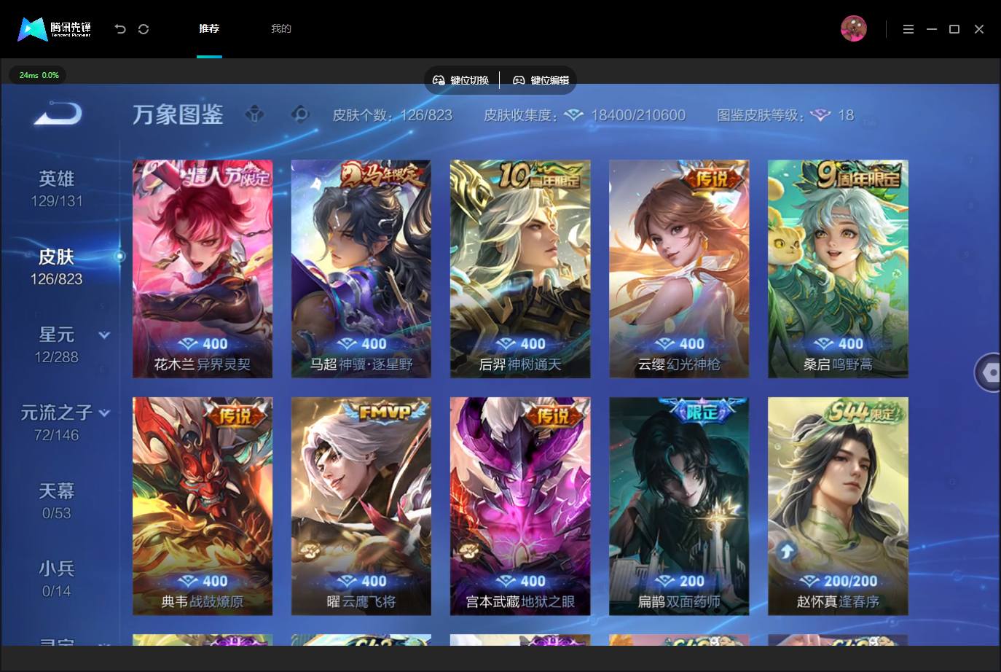The width and height of the screenshot is (1001, 672).
Task: Click the 200/200 value on 赵怀真 card
Action: (850, 582)
